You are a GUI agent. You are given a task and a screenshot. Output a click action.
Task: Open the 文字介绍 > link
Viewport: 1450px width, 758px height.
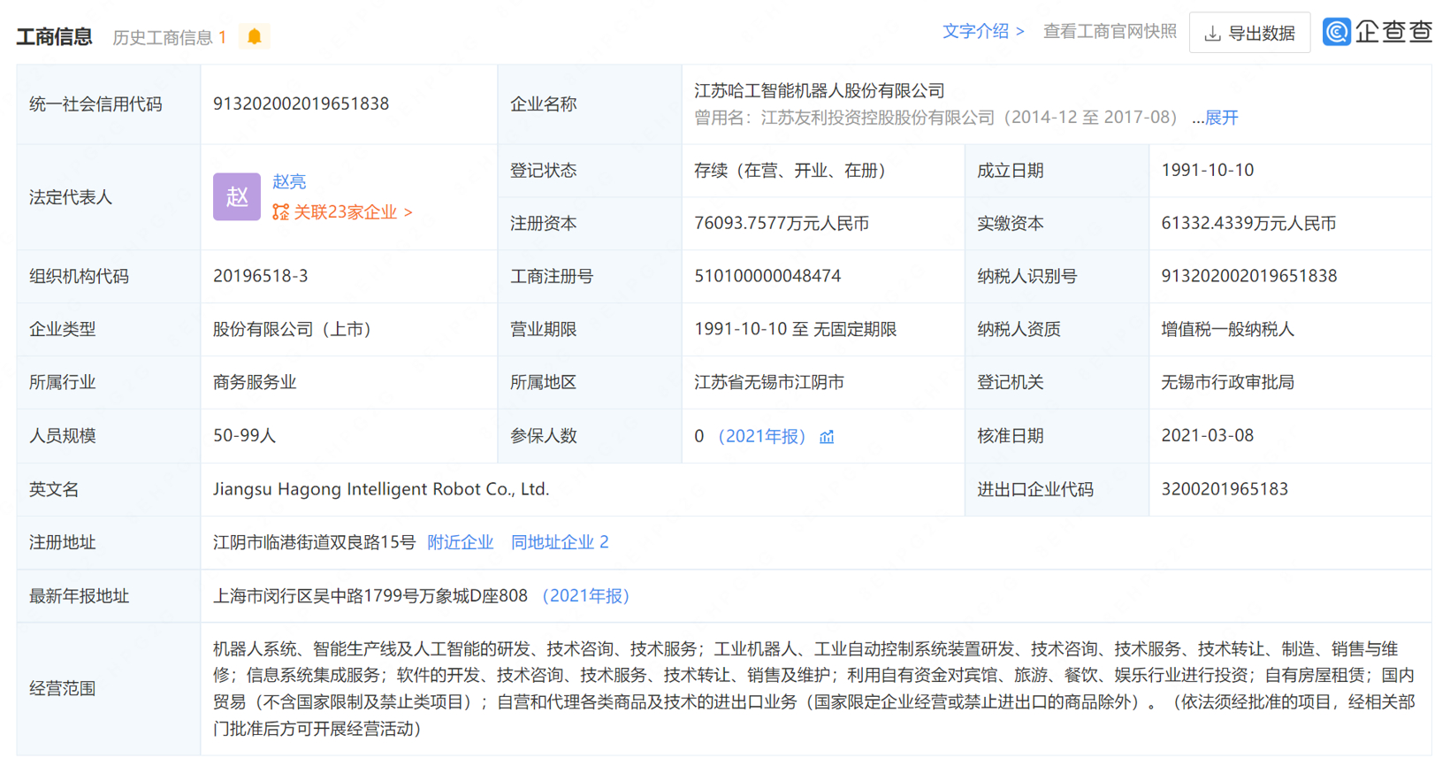[x=983, y=31]
